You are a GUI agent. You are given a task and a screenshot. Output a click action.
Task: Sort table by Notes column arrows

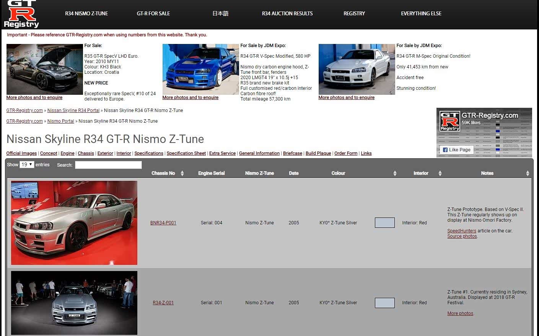point(528,174)
